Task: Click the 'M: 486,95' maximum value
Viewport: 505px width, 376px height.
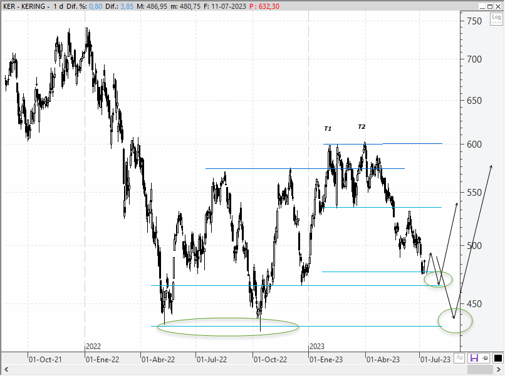Action: 152,6
